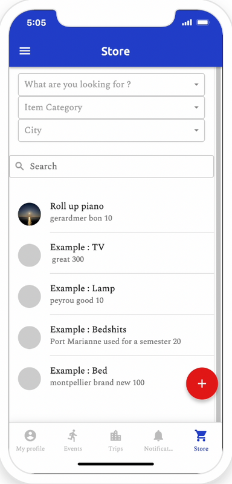Open Trips building icon

pos(115,436)
